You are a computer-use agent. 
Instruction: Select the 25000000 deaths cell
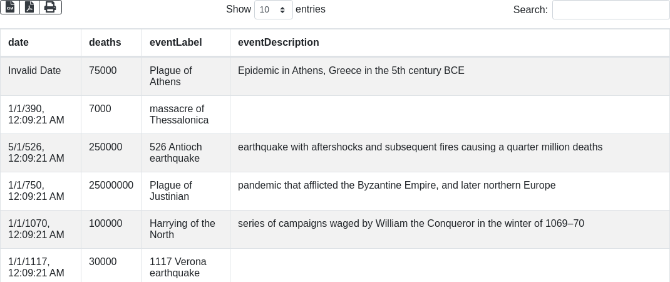pos(111,185)
